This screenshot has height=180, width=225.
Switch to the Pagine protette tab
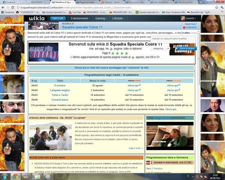click(x=87, y=2)
